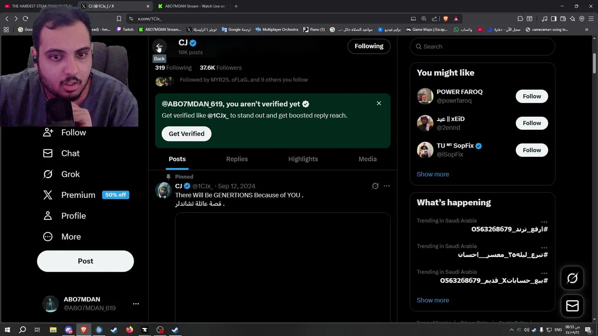Switch to the Media tab

click(x=368, y=159)
